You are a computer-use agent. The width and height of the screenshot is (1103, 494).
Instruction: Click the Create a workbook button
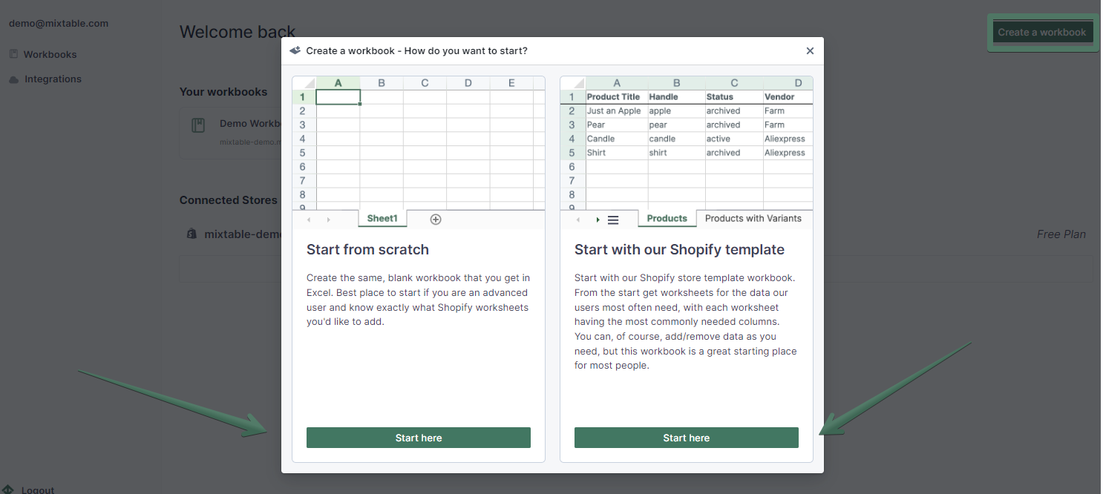pyautogui.click(x=1042, y=33)
